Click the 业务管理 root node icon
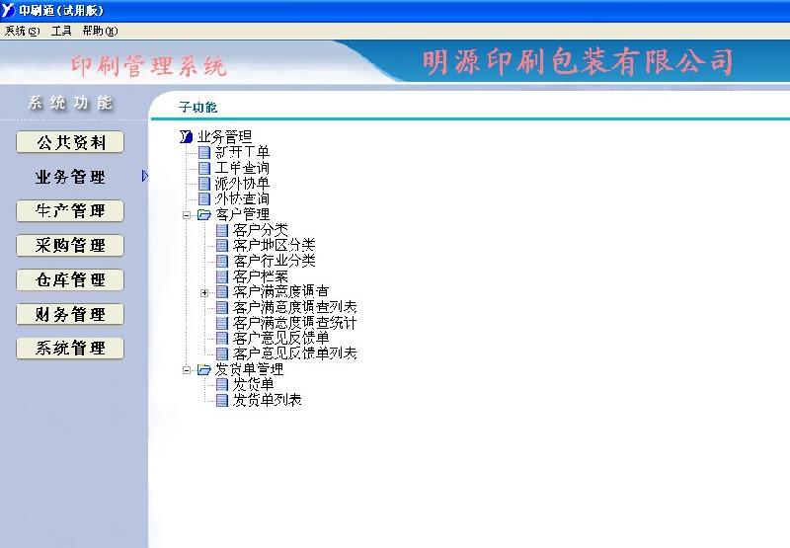 pyautogui.click(x=186, y=136)
